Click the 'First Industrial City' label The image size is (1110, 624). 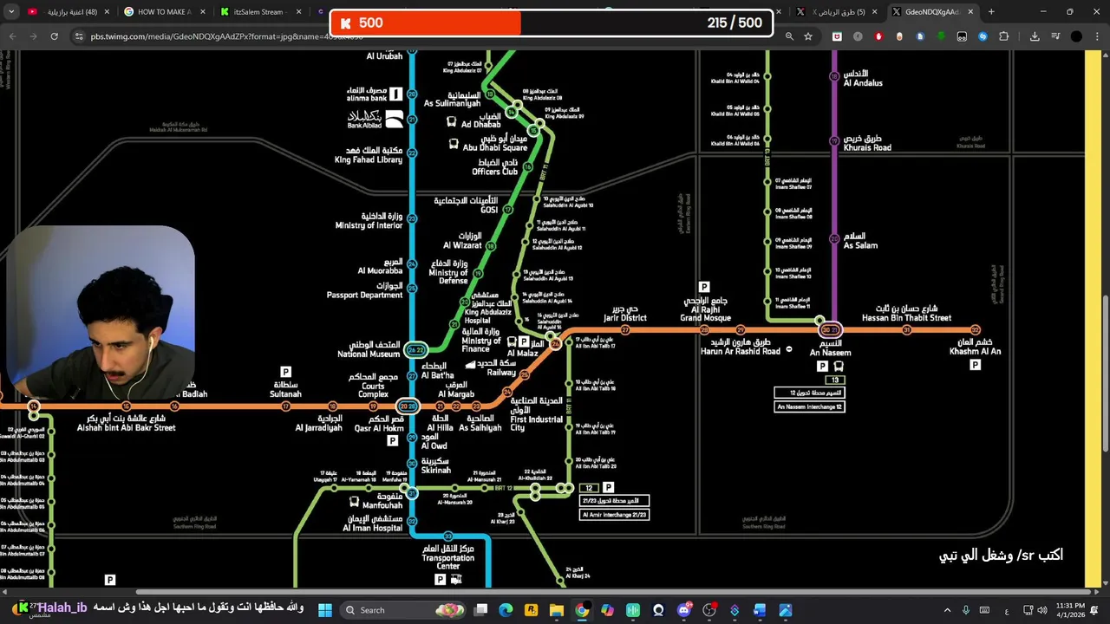coord(537,414)
